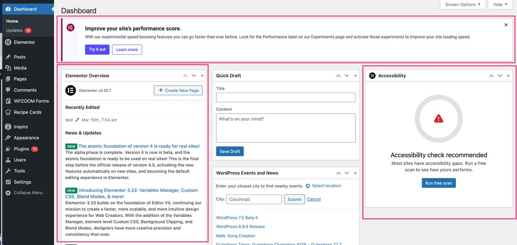The width and height of the screenshot is (517, 245).
Task: Open the Screen Options dropdown
Action: point(463,4)
